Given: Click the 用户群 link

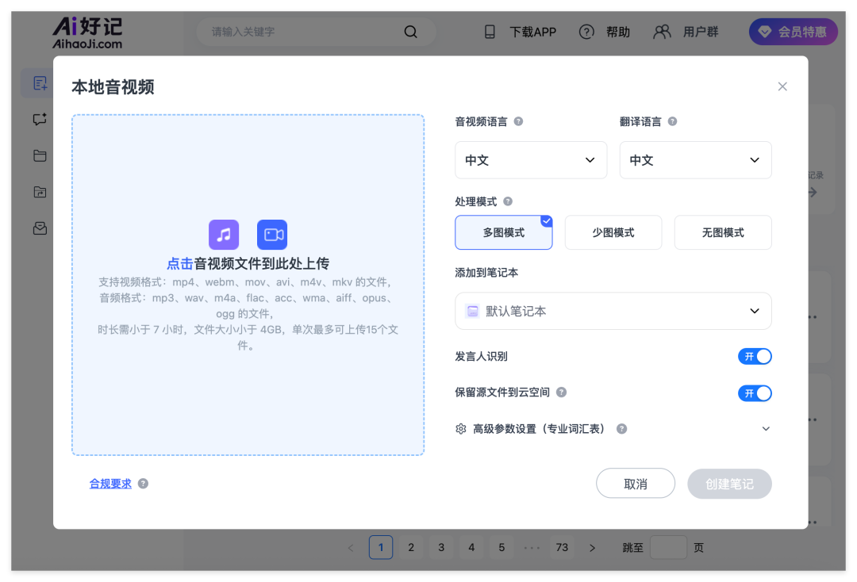Looking at the screenshot, I should click(701, 32).
